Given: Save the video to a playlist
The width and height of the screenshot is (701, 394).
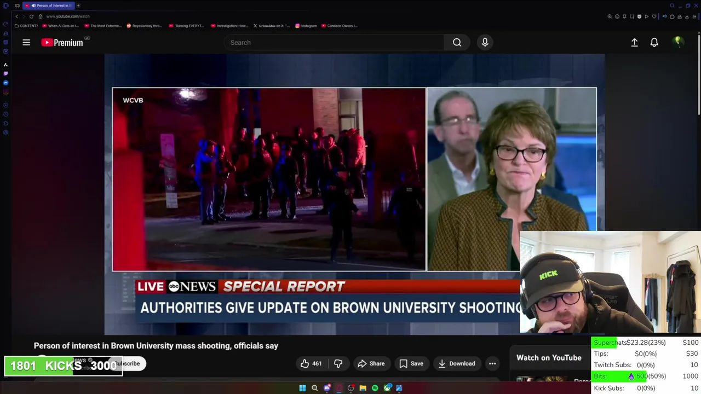Looking at the screenshot, I should pyautogui.click(x=411, y=363).
